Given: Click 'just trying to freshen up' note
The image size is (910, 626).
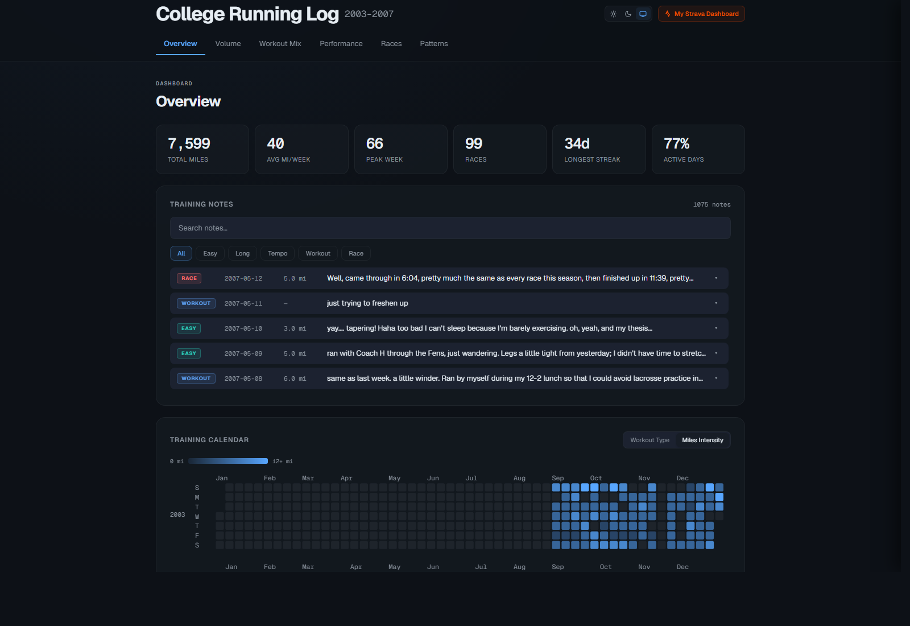Looking at the screenshot, I should (x=367, y=303).
